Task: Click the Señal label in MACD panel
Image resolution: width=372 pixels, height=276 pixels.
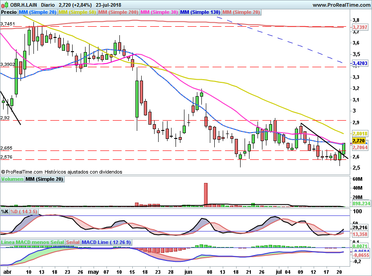Action: [x=73, y=242]
